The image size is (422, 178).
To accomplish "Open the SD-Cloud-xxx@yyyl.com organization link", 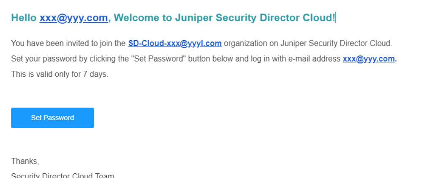I will point(174,43).
